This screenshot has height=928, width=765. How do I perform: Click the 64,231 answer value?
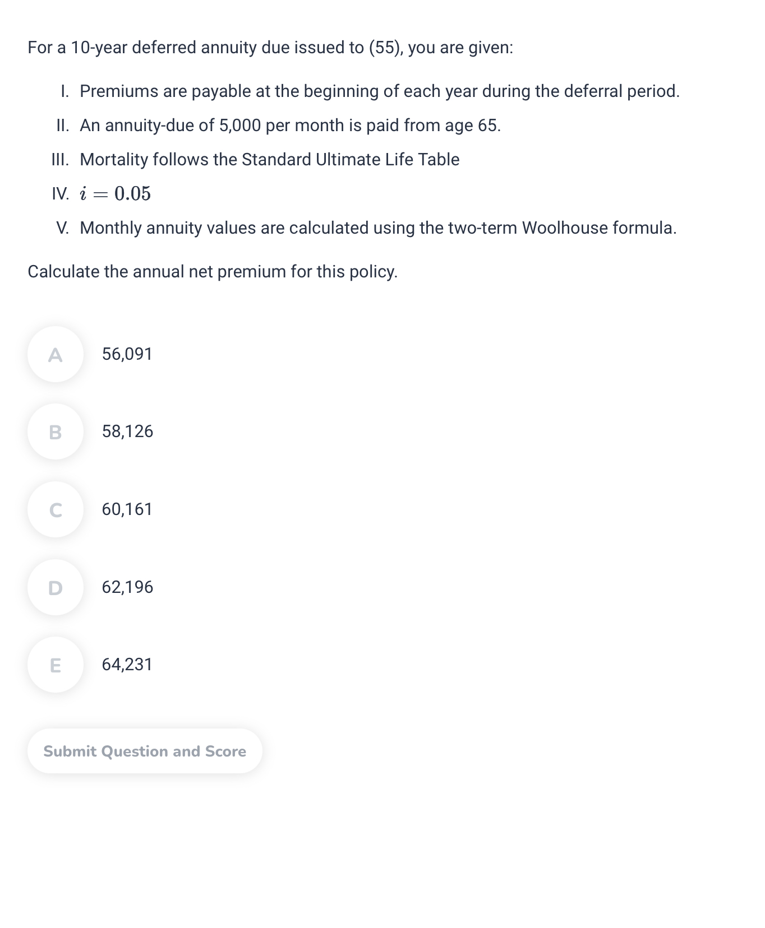pyautogui.click(x=127, y=665)
